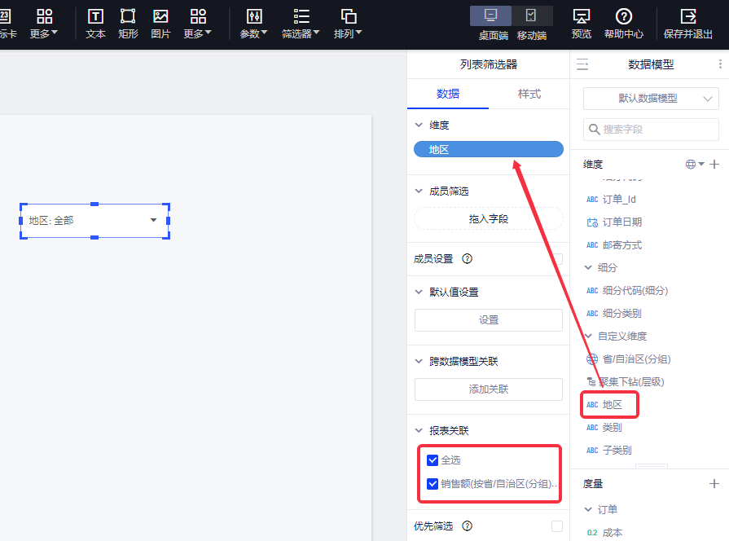Click the 设置 default value button

point(489,320)
